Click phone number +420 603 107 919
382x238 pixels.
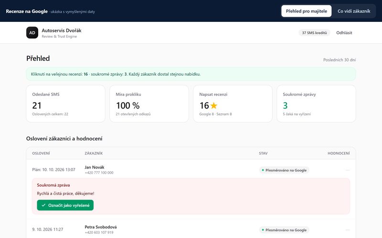pyautogui.click(x=99, y=232)
